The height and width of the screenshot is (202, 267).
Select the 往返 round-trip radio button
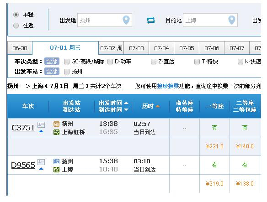click(16, 26)
